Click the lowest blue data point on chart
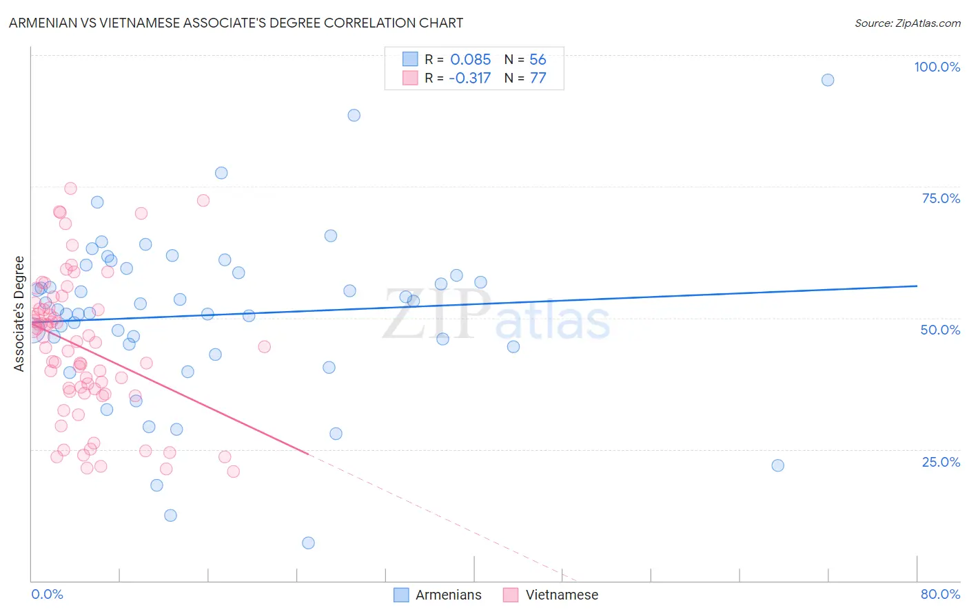 308,543
